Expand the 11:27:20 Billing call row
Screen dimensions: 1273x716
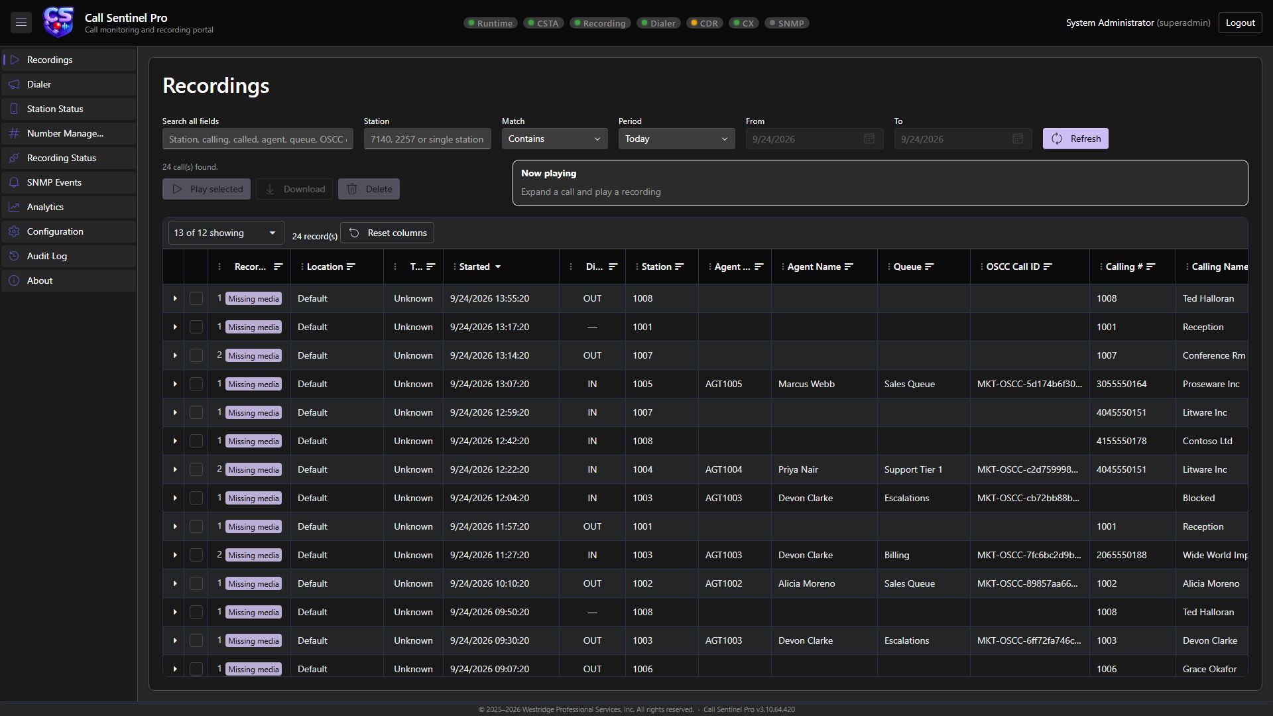[x=175, y=556]
